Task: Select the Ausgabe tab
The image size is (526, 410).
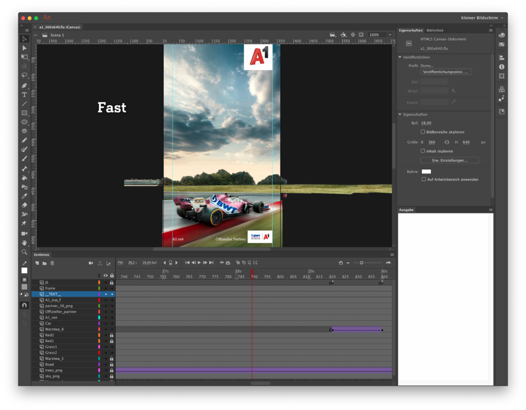Action: click(x=406, y=210)
